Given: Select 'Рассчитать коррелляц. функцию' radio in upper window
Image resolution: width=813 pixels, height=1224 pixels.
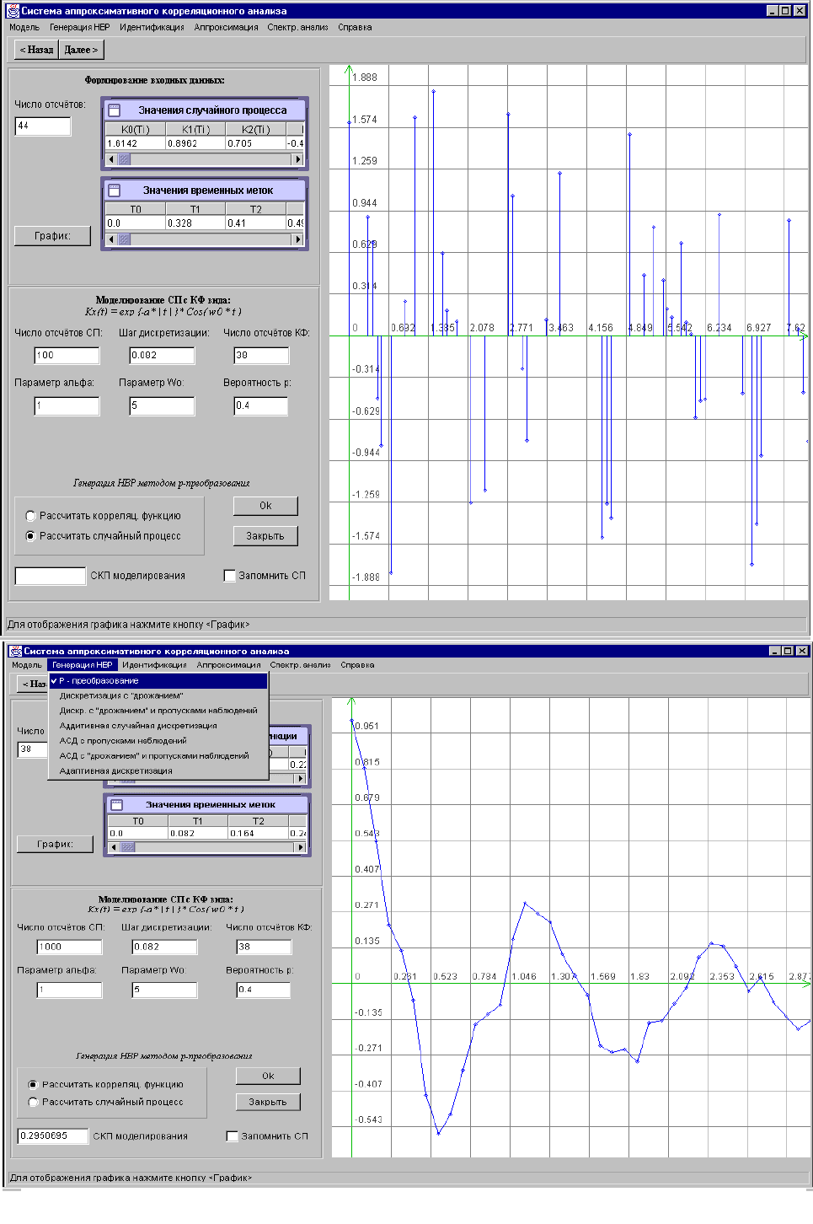Looking at the screenshot, I should click(x=31, y=516).
